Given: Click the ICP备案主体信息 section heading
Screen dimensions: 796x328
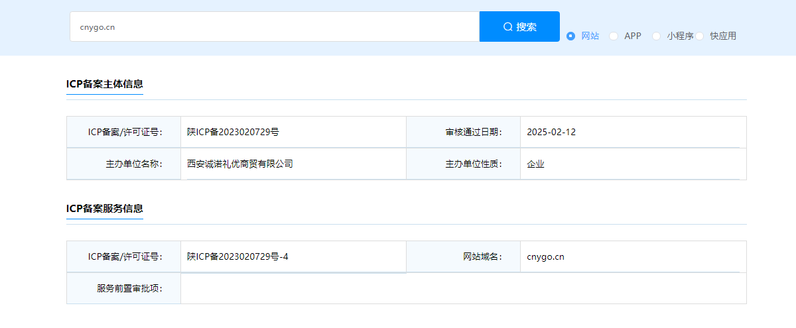Looking at the screenshot, I should 105,83.
